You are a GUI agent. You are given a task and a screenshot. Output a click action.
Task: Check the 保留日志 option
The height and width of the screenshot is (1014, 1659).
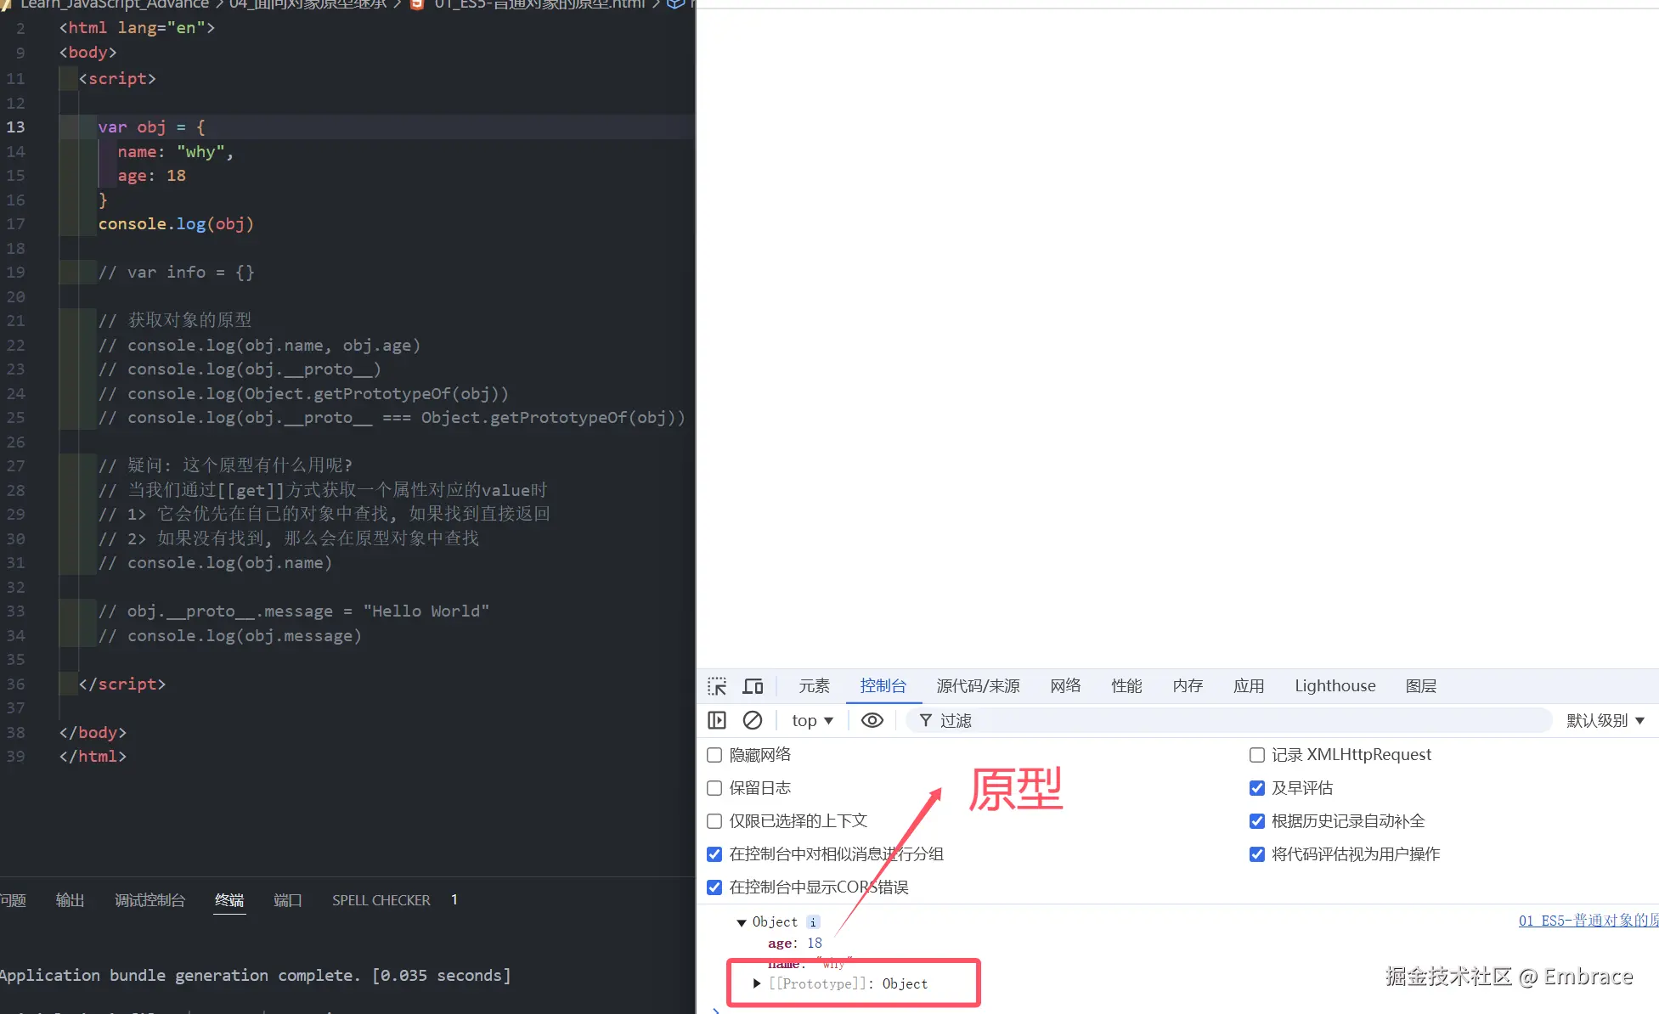[714, 788]
